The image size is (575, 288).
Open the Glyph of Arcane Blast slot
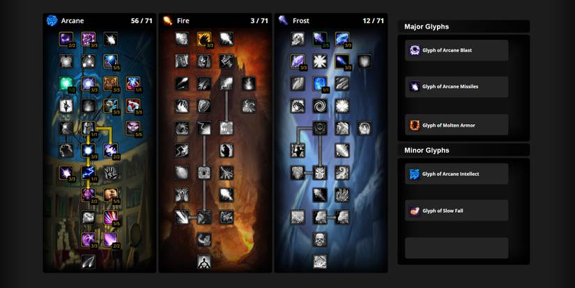[x=457, y=50]
